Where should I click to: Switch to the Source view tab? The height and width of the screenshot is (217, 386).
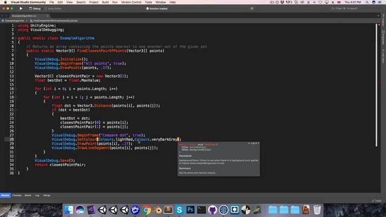click(x=5, y=195)
